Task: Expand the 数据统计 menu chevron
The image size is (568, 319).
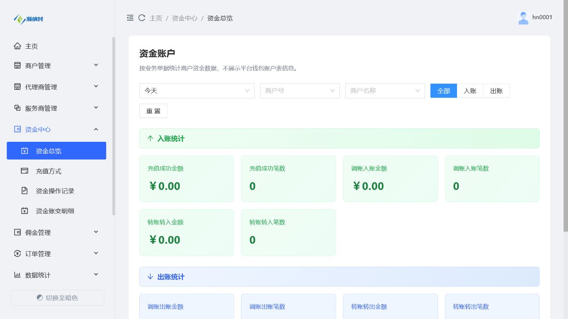Action: (x=96, y=274)
